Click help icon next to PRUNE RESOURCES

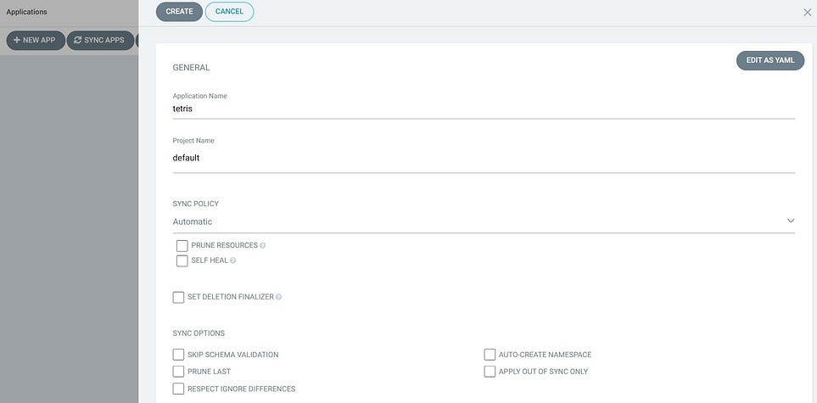click(x=263, y=245)
